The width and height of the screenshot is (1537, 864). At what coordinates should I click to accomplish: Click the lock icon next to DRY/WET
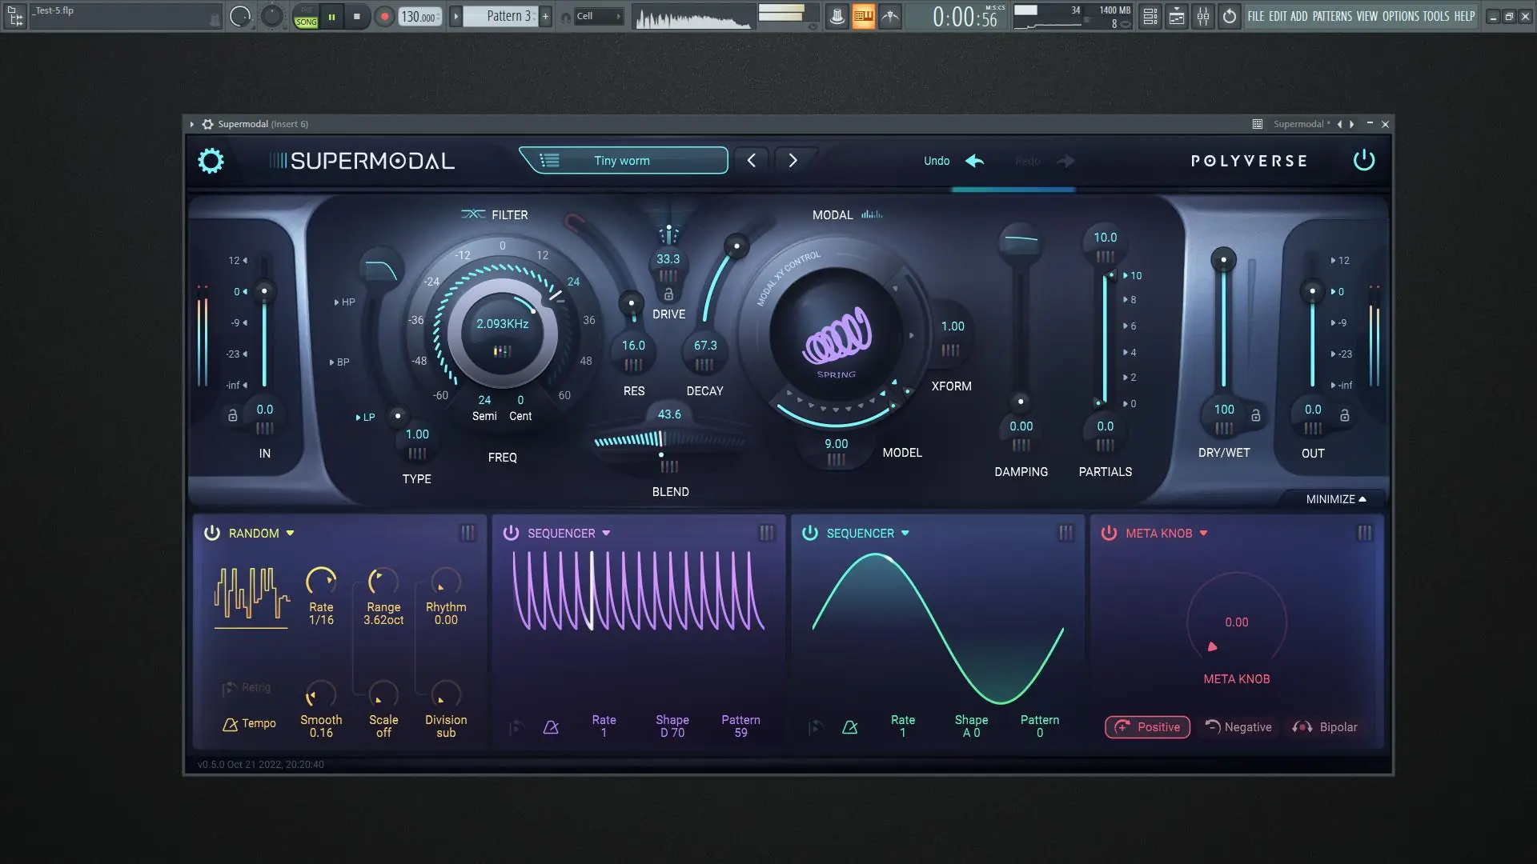pyautogui.click(x=1255, y=415)
